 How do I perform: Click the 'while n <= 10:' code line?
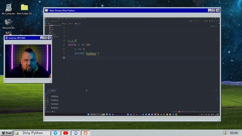79,45
